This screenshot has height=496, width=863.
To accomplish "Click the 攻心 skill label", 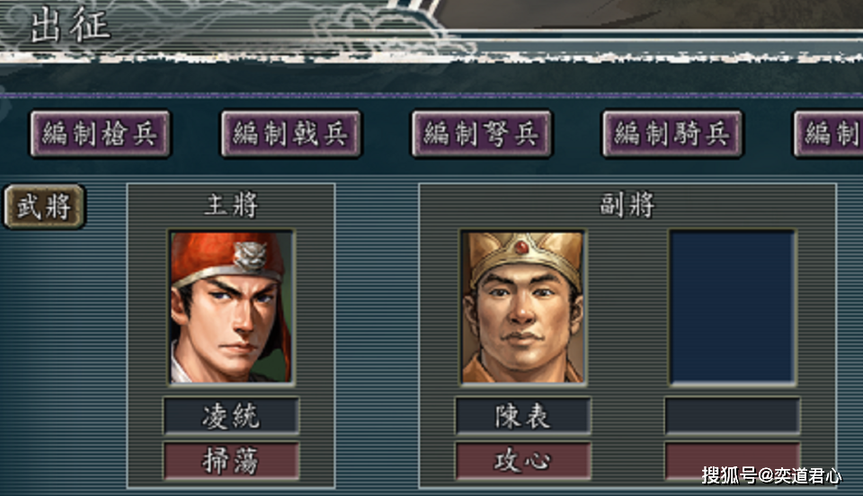I will pyautogui.click(x=523, y=461).
